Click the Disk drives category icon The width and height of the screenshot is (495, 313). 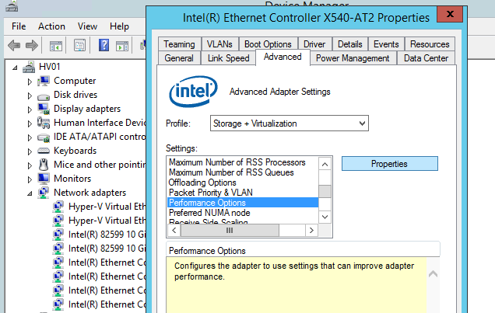click(x=44, y=96)
